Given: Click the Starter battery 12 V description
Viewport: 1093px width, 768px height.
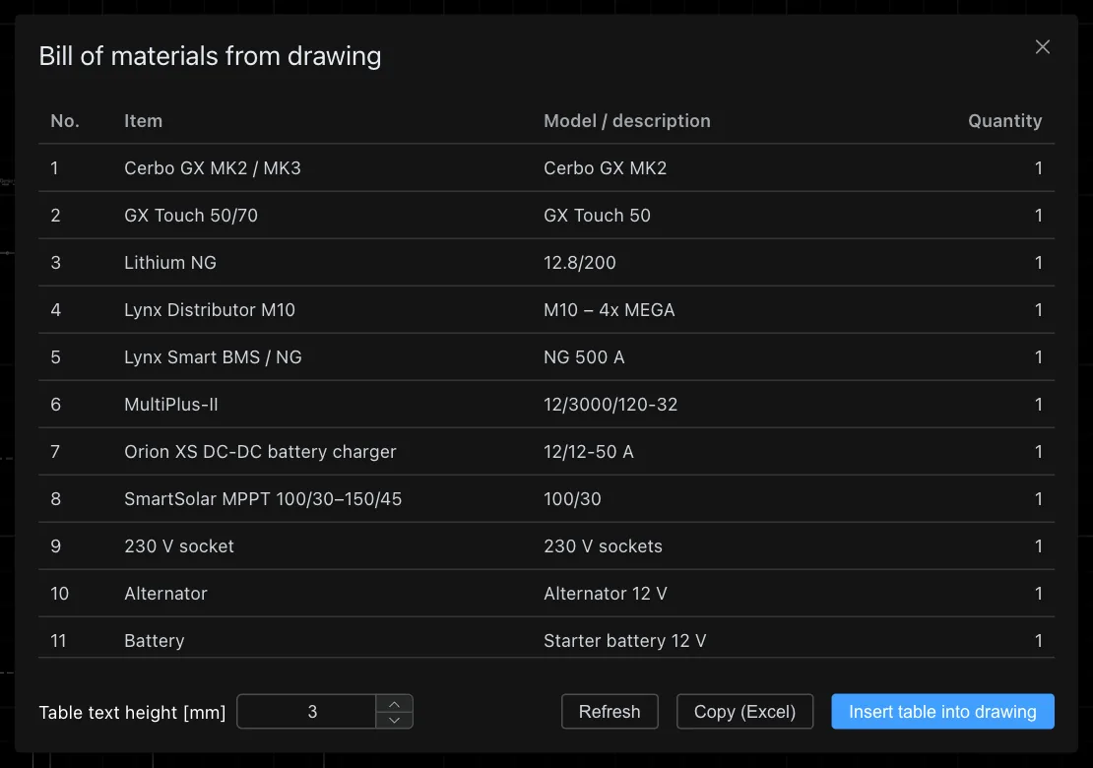Looking at the screenshot, I should 624,641.
